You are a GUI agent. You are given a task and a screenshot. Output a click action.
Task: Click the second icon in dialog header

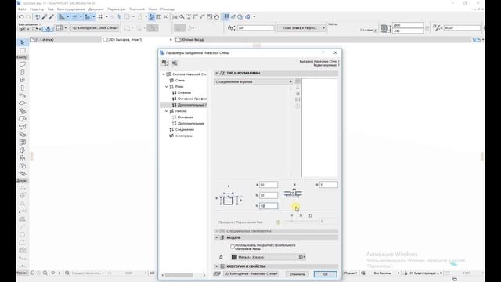tap(175, 63)
